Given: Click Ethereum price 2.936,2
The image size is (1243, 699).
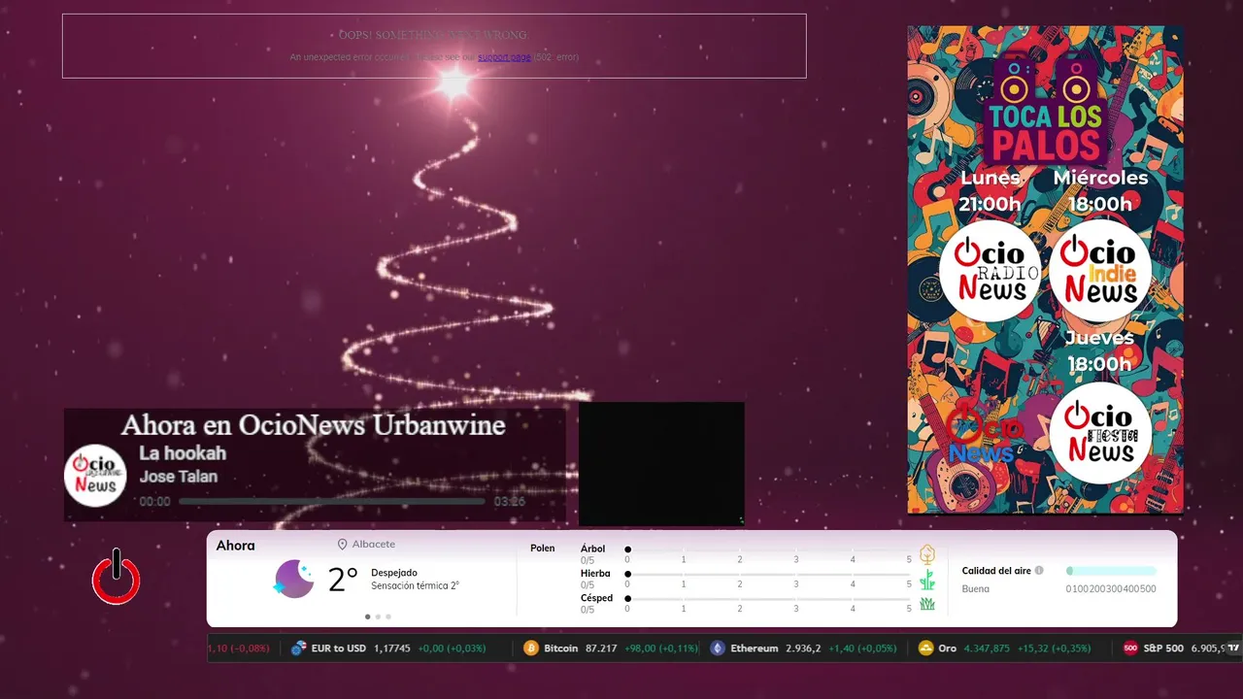Looking at the screenshot, I should (803, 648).
